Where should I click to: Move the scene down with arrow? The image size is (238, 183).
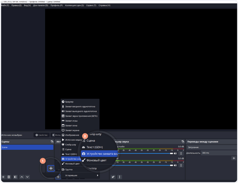pyautogui.click(x=27, y=177)
